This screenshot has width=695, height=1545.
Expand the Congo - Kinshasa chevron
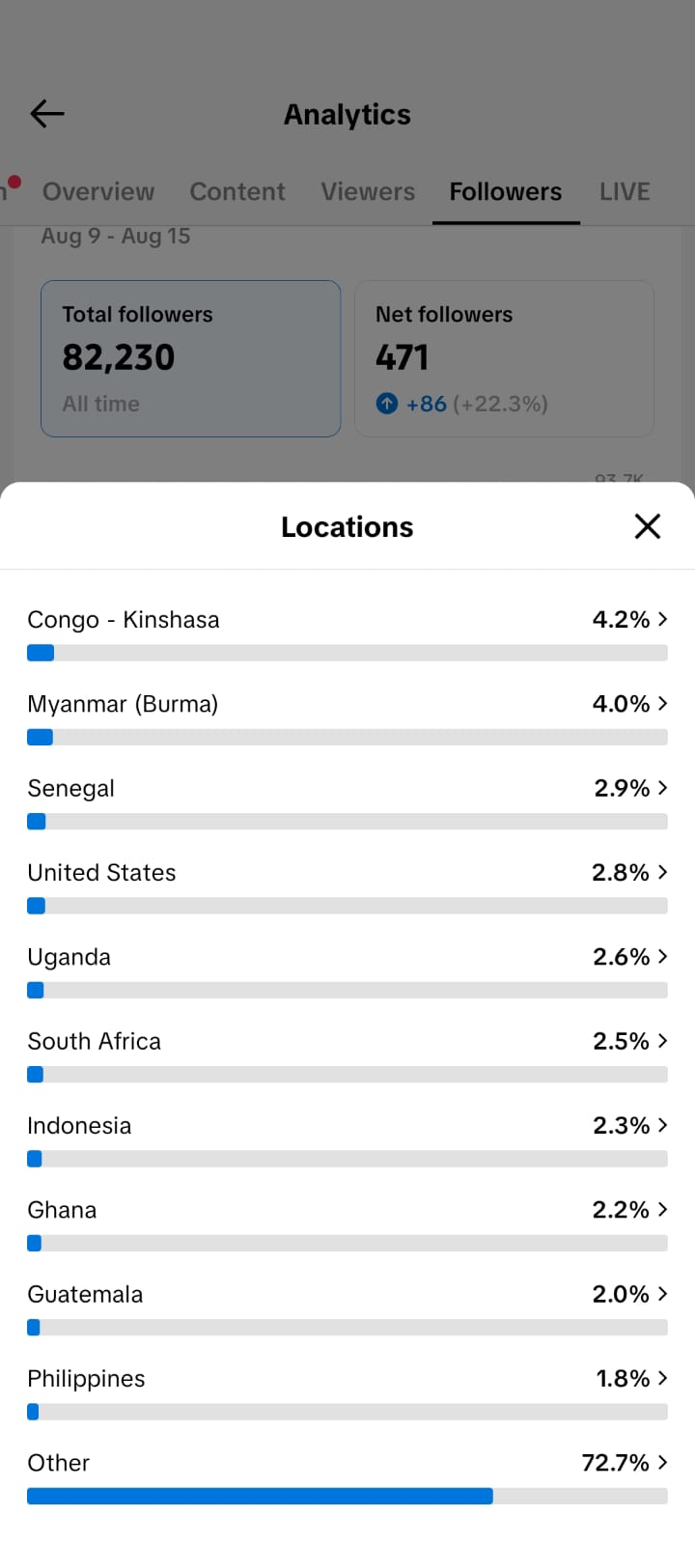click(662, 619)
